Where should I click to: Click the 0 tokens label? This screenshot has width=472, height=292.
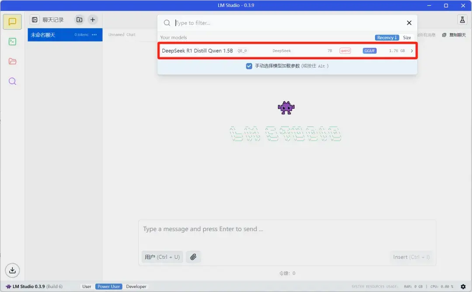pyautogui.click(x=81, y=35)
